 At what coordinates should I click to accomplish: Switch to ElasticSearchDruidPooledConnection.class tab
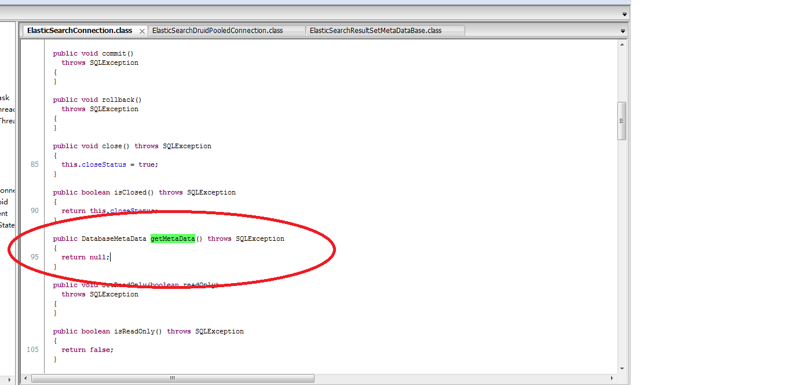click(226, 31)
